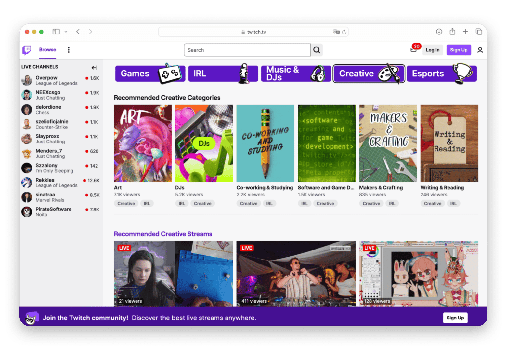Click the Safari share icon
The image size is (507, 352).
pyautogui.click(x=452, y=32)
